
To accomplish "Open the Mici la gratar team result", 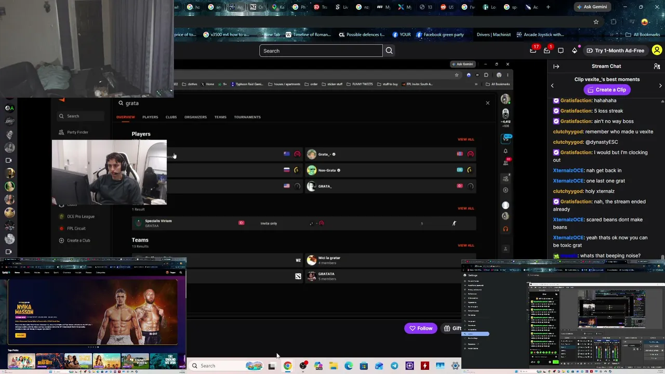I will 391,260.
